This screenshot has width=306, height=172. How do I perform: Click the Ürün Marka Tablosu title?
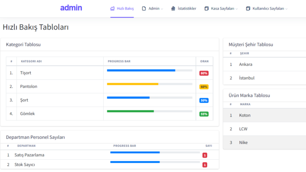(x=249, y=96)
